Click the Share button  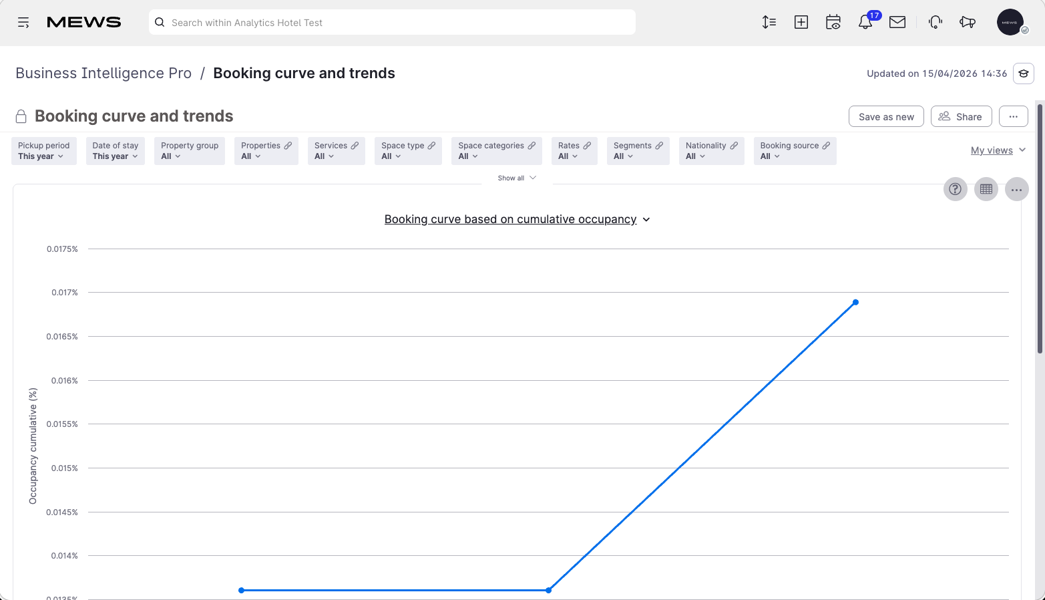(x=961, y=116)
